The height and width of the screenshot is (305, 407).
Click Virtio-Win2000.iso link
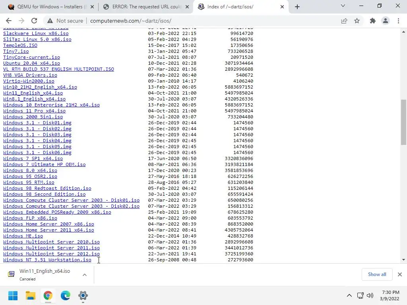pyautogui.click(x=29, y=81)
